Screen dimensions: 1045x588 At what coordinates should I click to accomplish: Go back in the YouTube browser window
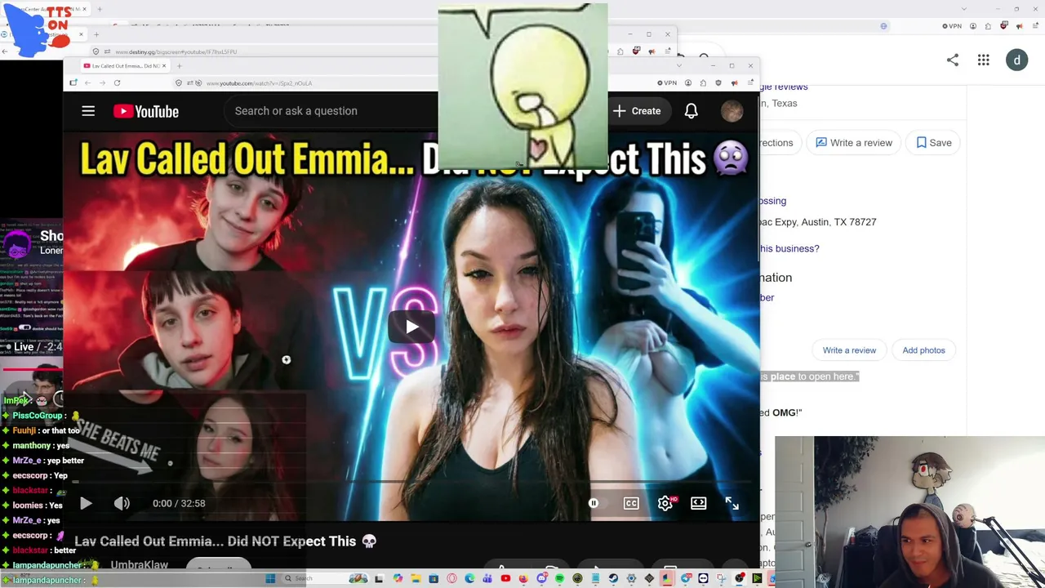point(87,82)
